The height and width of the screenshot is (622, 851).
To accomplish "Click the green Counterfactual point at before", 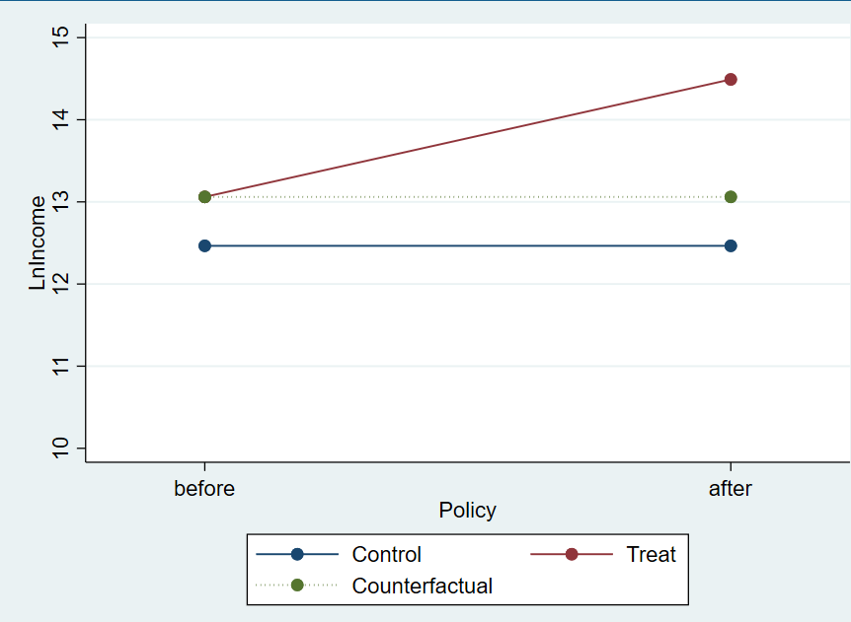I will [x=204, y=197].
